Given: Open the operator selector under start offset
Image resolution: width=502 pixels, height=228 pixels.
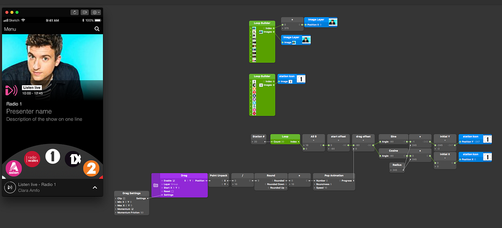Looking at the screenshot, I should pyautogui.click(x=338, y=140).
